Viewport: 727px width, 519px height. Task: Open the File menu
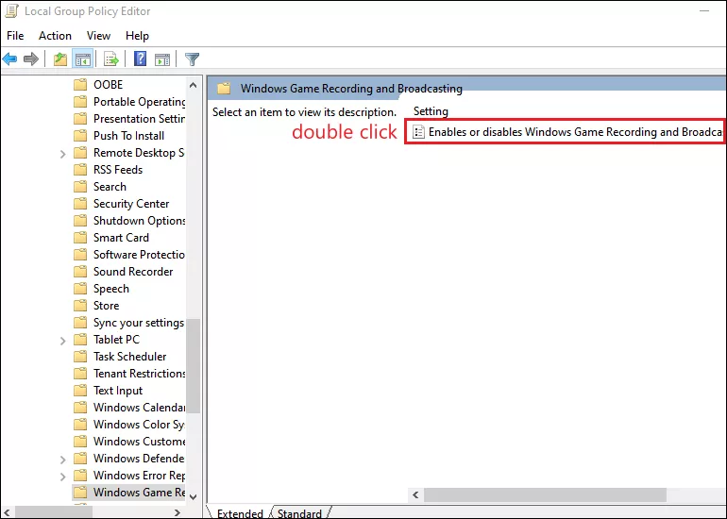pos(15,36)
